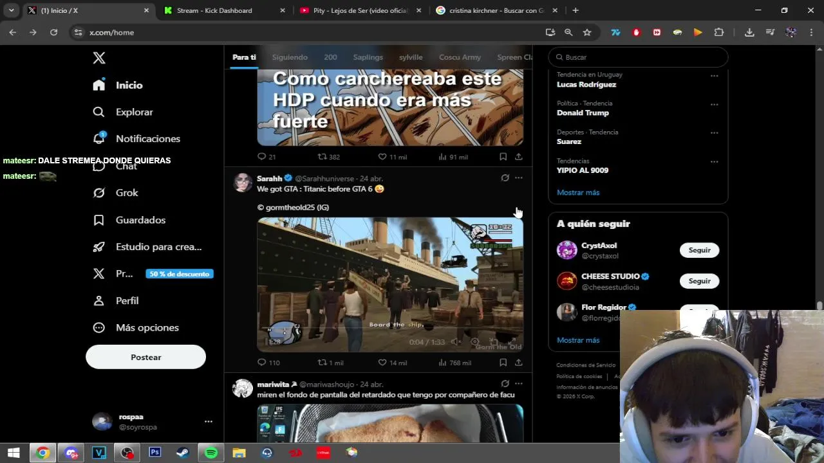The image size is (824, 463).
Task: Open Steam from the taskbar
Action: pyautogui.click(x=183, y=453)
